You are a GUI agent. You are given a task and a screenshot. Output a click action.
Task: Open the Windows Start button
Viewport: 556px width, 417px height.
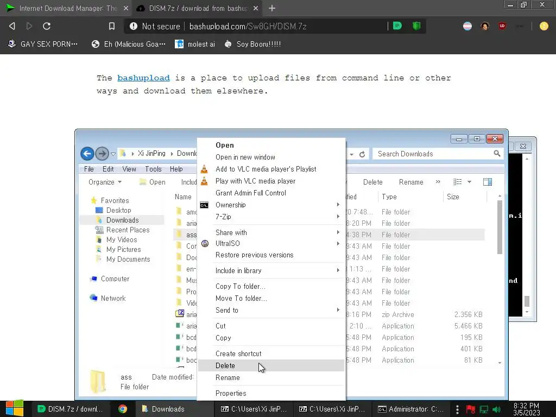(15, 408)
